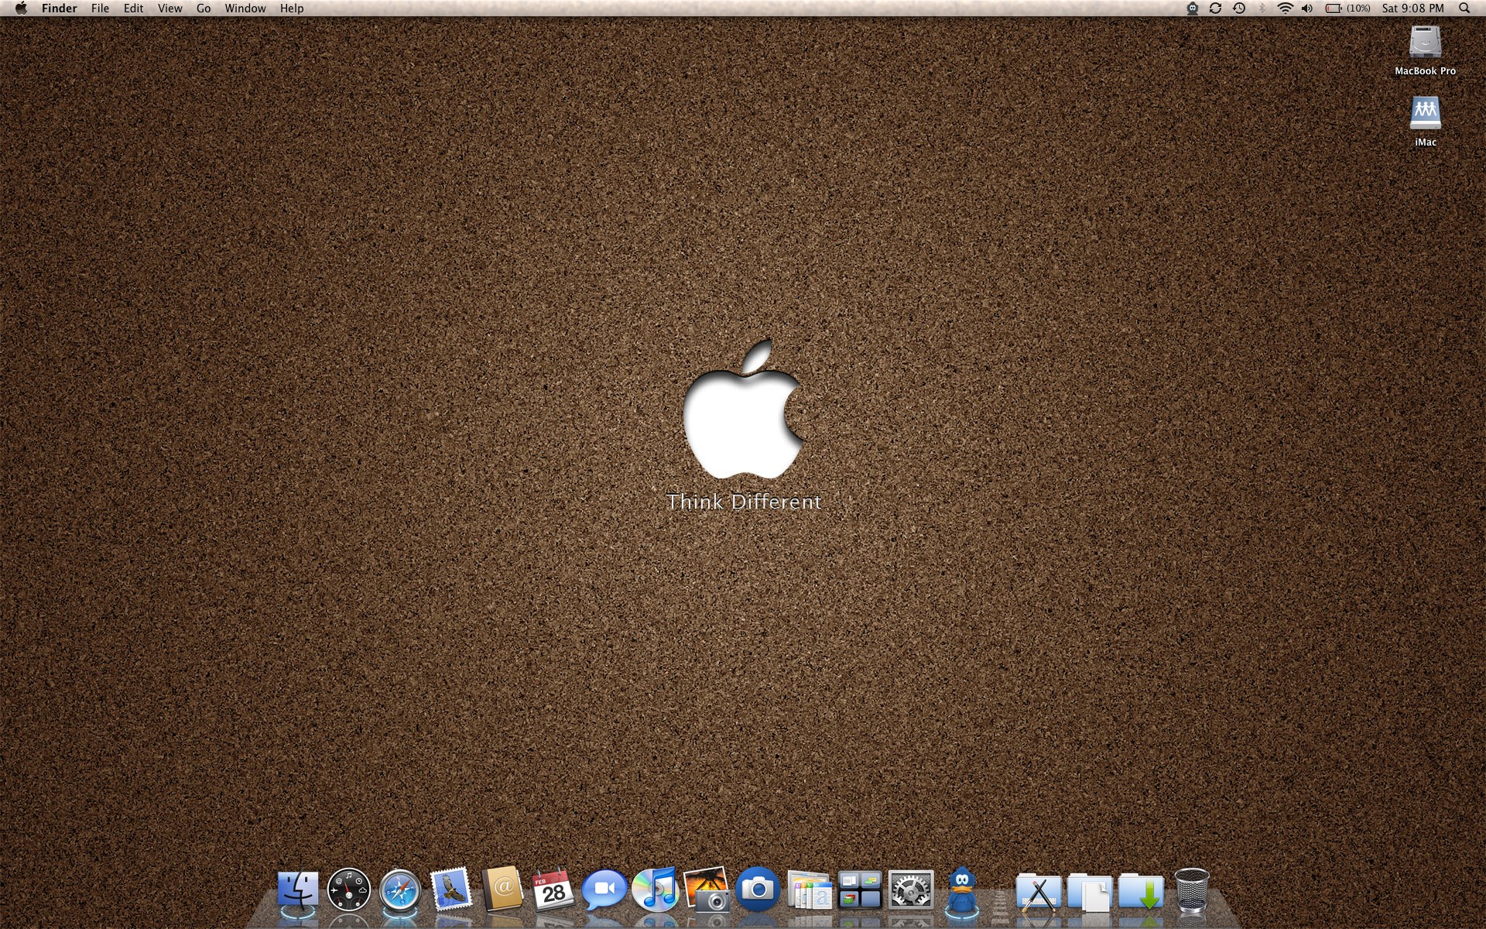This screenshot has width=1486, height=929.
Task: Open the Help menu
Action: tap(292, 9)
